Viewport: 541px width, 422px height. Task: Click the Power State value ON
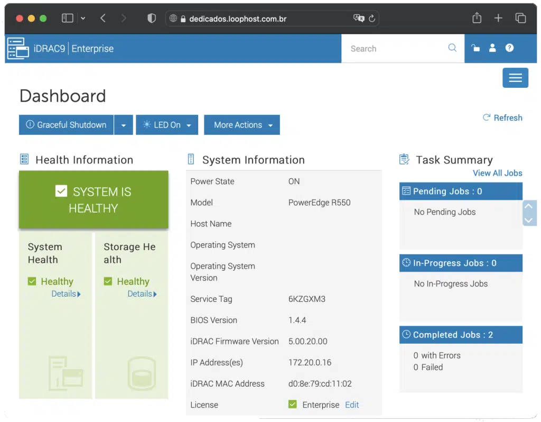pos(294,181)
